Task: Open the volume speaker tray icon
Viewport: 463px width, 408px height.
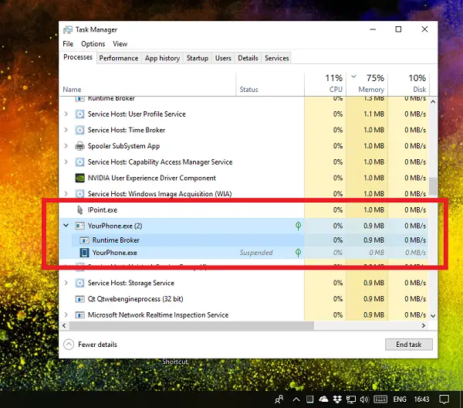Action: [364, 399]
